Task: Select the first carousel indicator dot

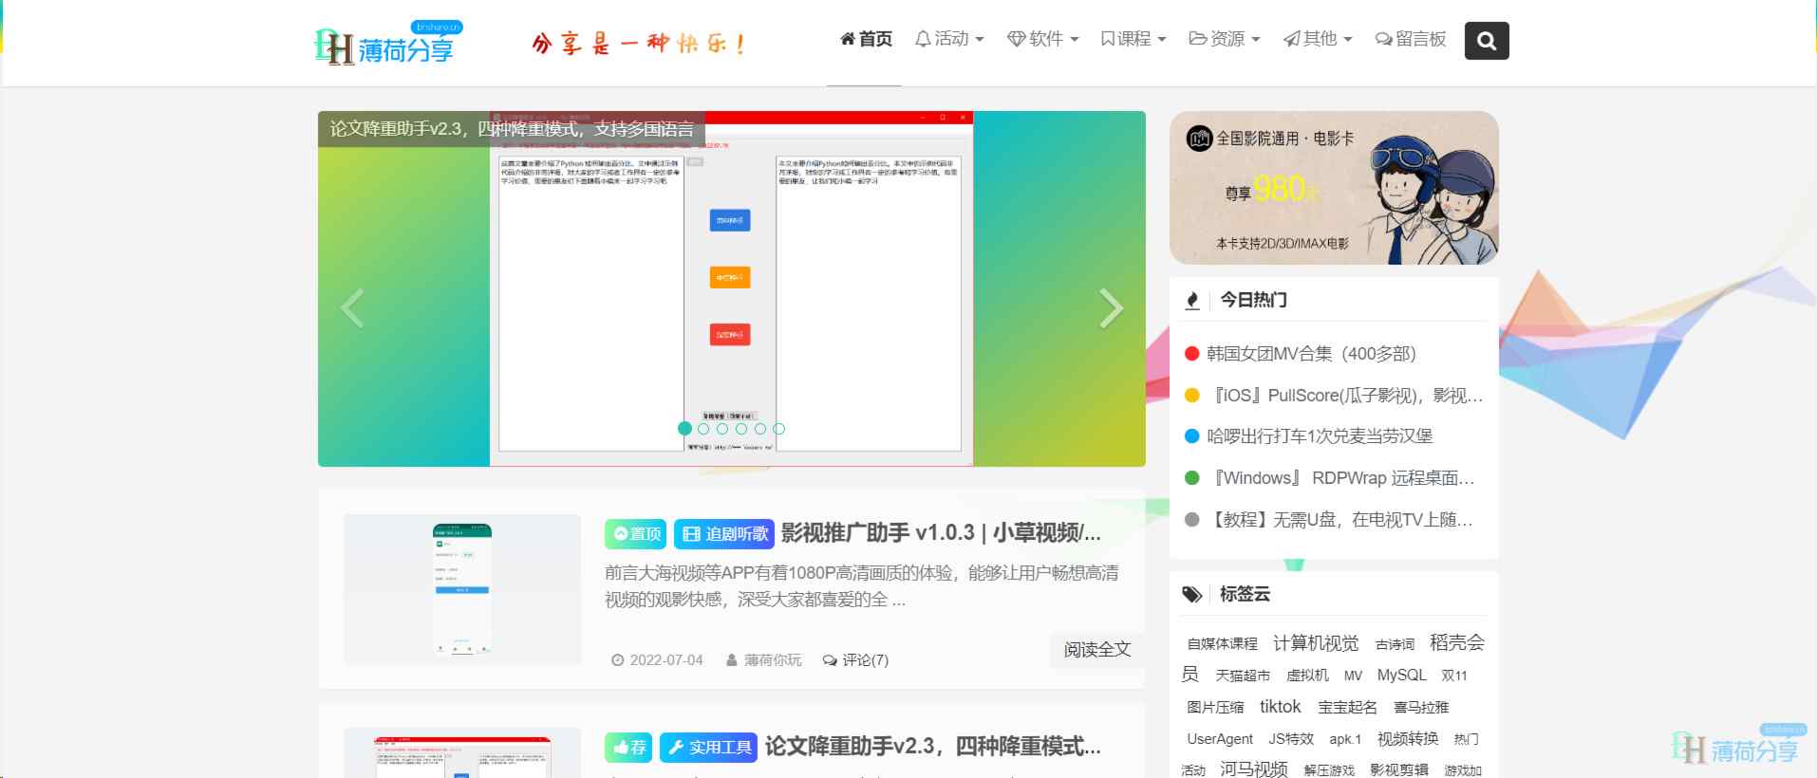Action: click(x=684, y=429)
